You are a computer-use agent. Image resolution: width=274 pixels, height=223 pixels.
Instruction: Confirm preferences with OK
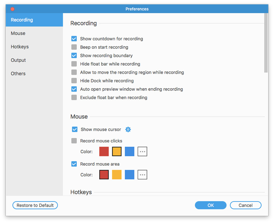click(211, 205)
